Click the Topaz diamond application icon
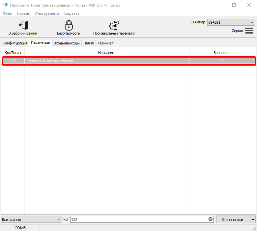The image size is (257, 231). (x=5, y=5)
